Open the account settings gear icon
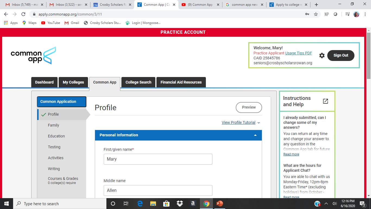 (322, 56)
